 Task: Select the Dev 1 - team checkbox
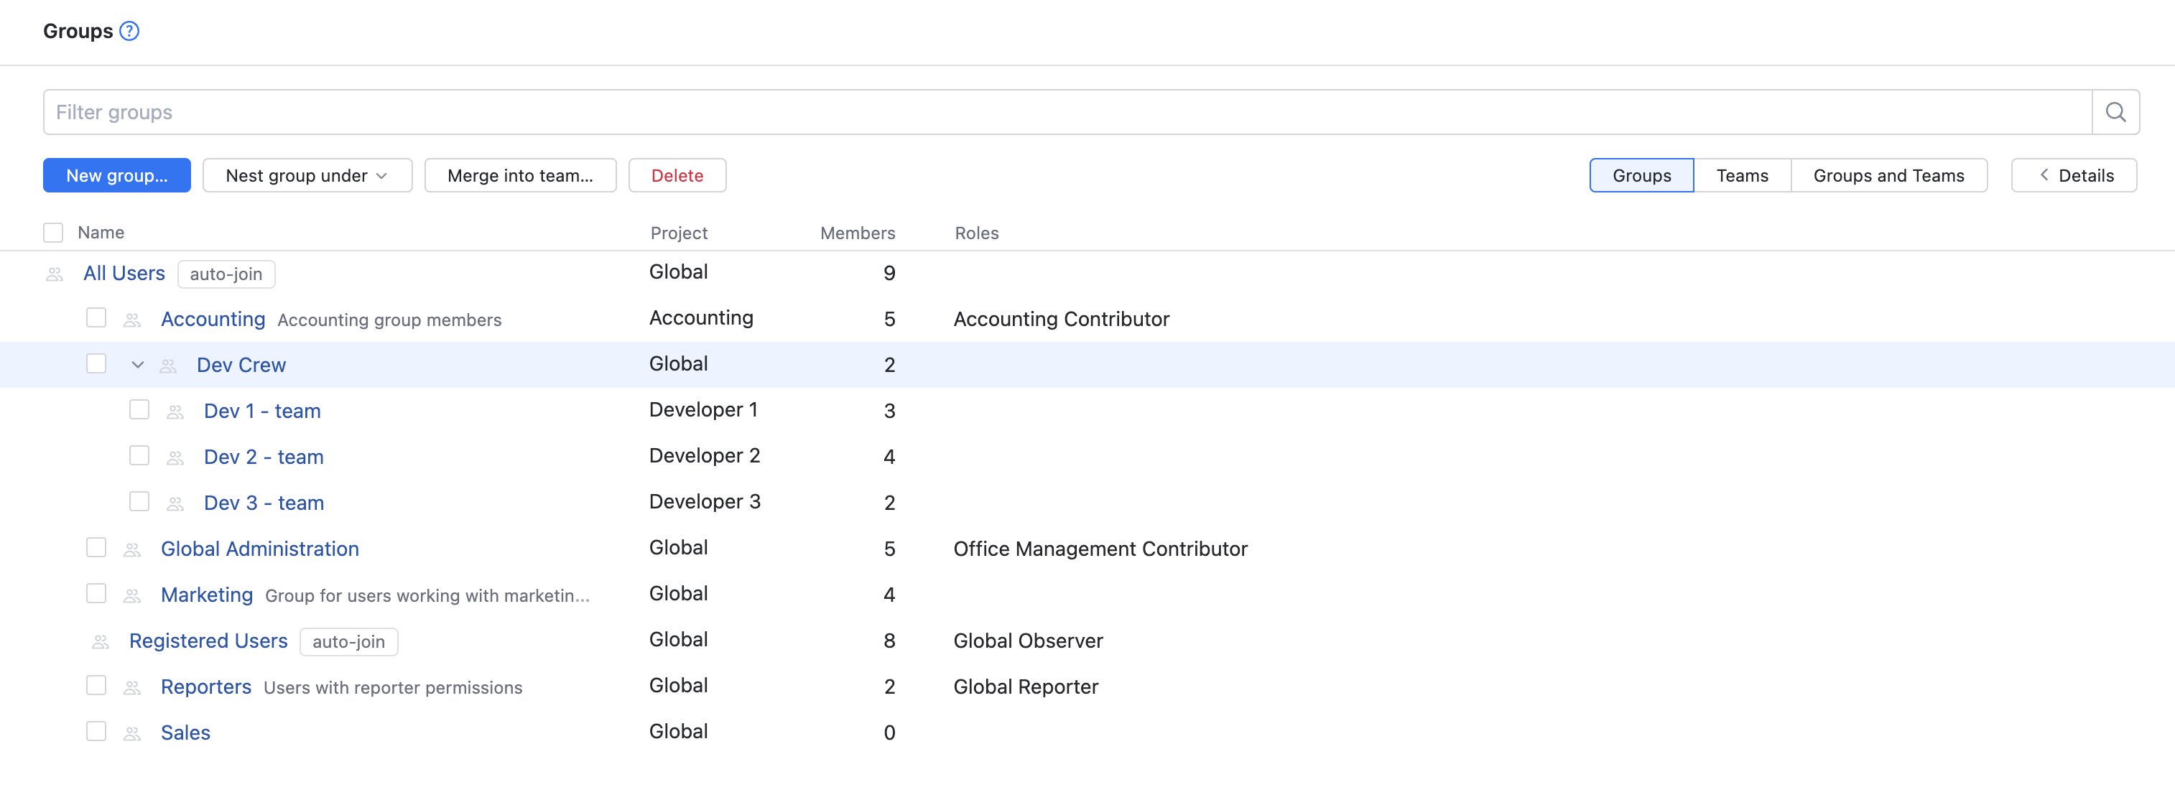coord(139,410)
